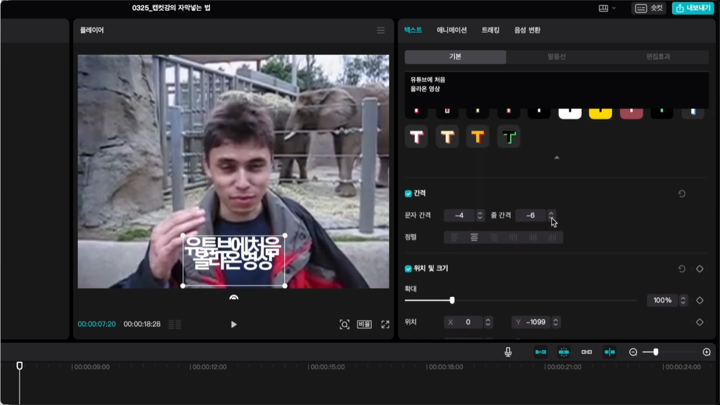Reset the 간격 spacing section
The height and width of the screenshot is (405, 720).
(x=682, y=194)
